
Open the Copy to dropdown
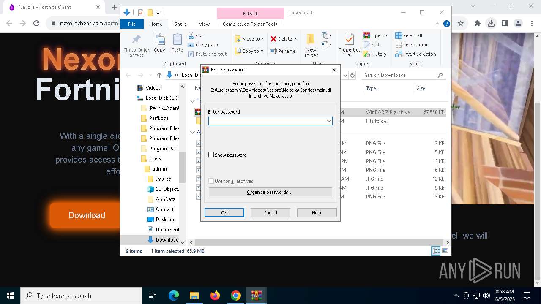pos(249,51)
